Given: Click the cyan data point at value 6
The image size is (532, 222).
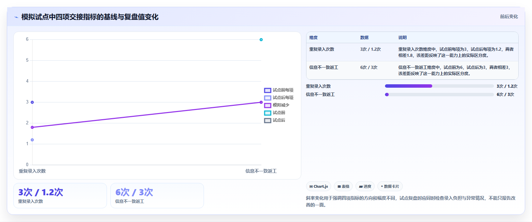Looking at the screenshot, I should pos(261,40).
